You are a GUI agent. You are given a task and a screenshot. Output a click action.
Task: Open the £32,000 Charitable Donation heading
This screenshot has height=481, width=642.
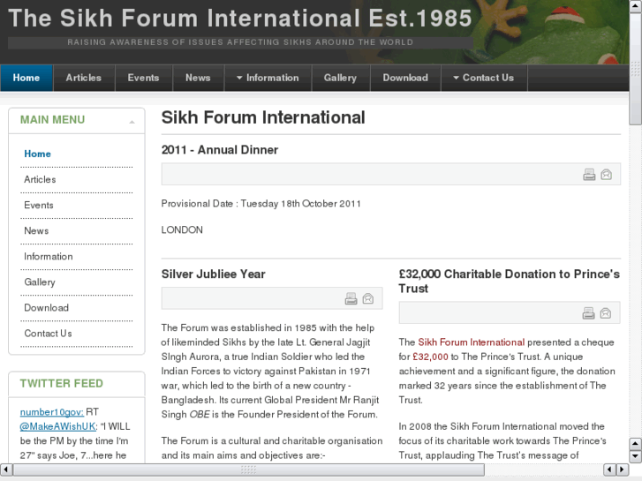click(x=509, y=282)
